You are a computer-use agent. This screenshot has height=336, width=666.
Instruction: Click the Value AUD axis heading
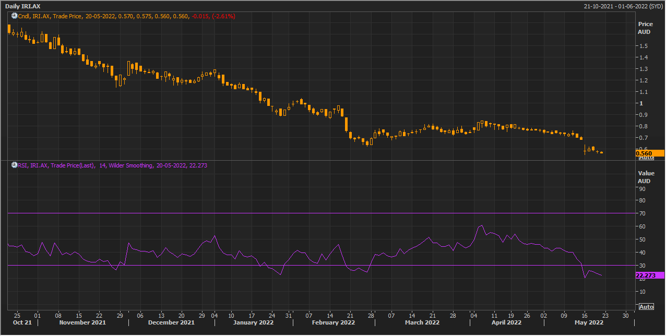(645, 177)
